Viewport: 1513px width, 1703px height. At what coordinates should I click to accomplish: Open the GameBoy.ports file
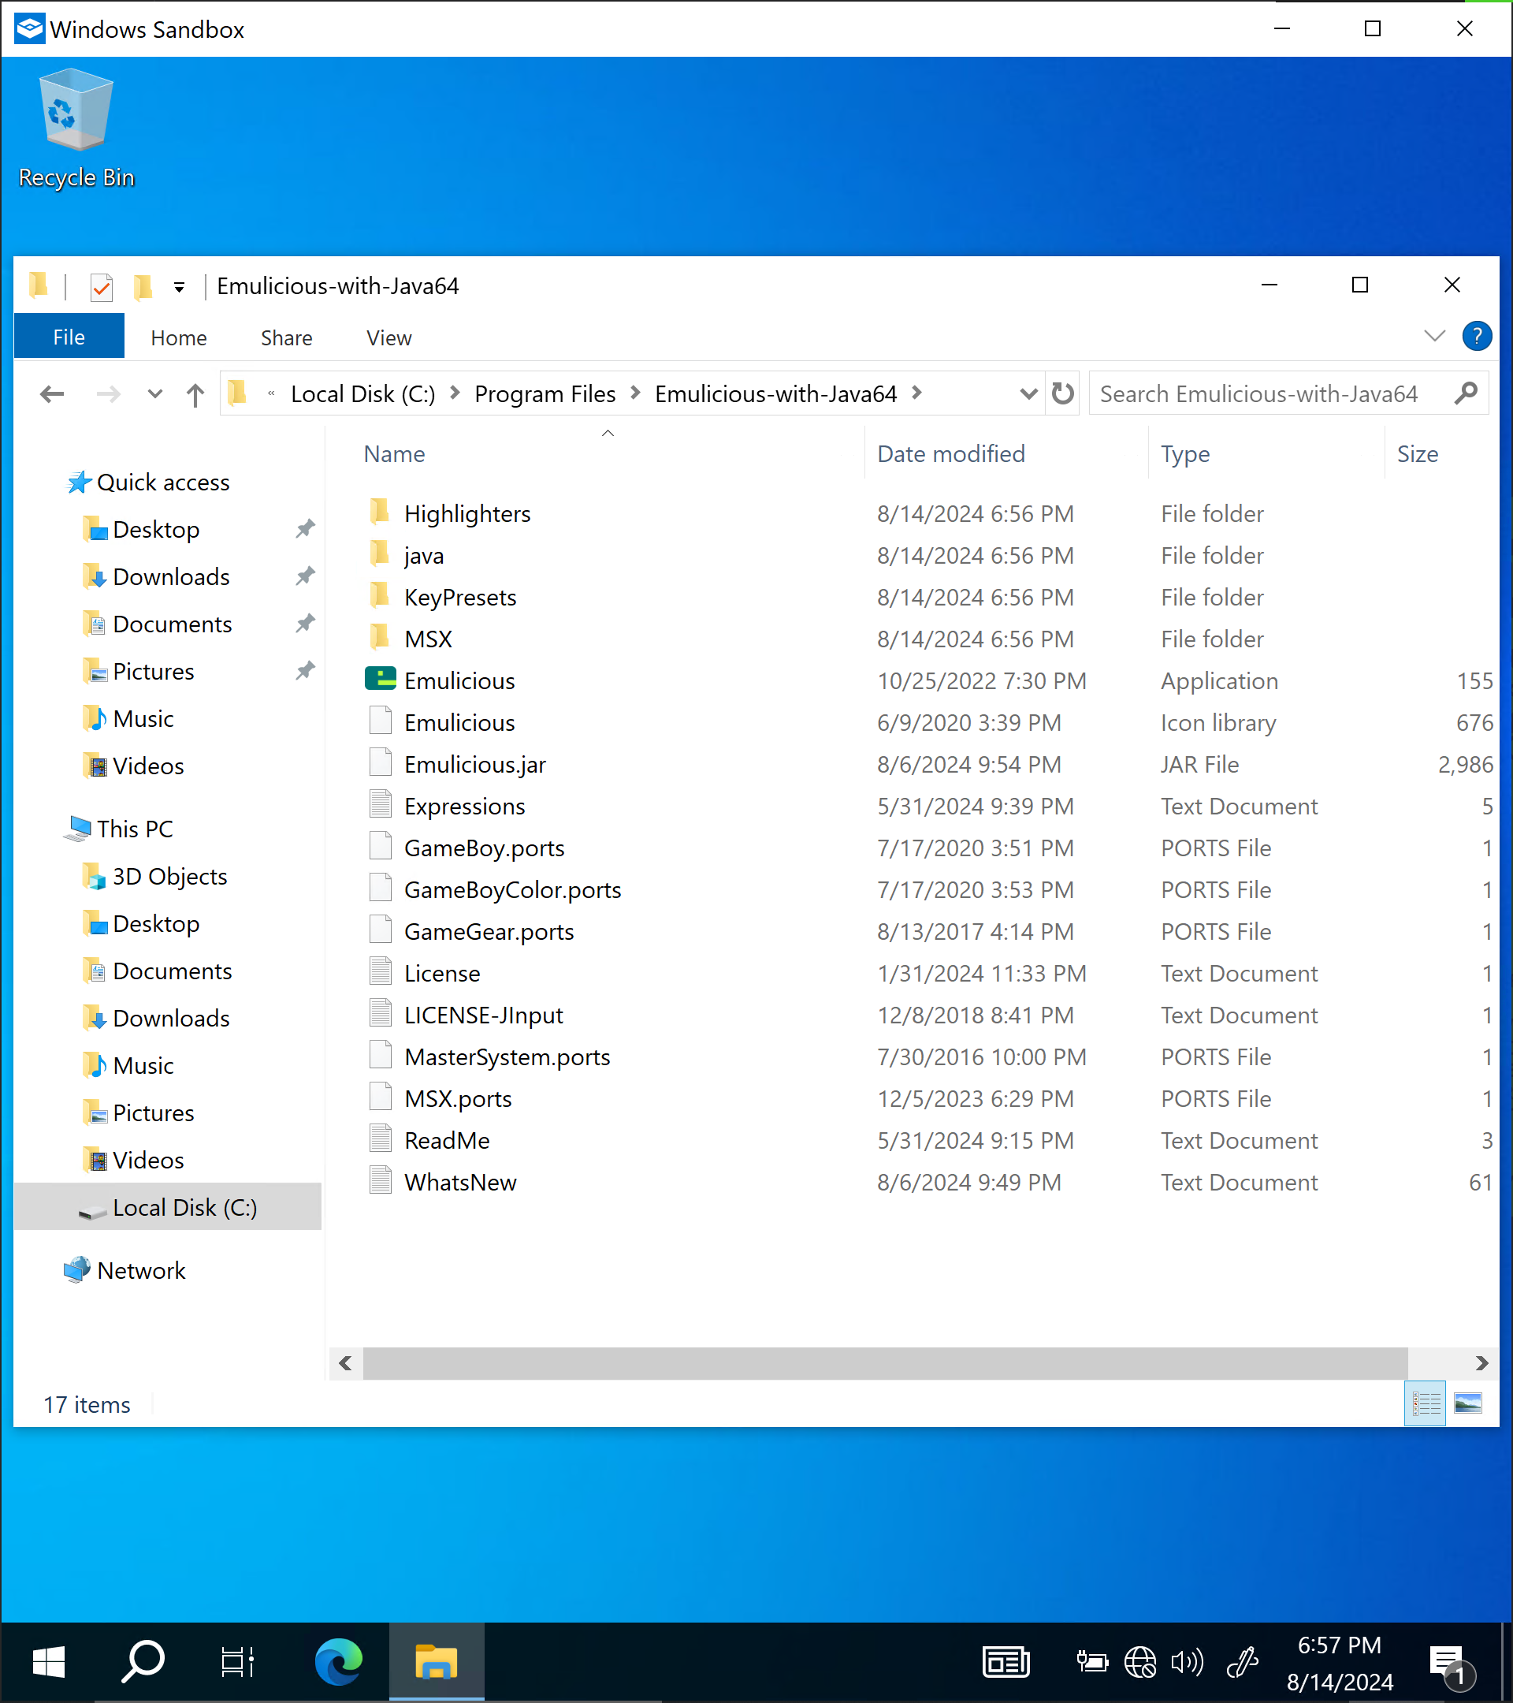pos(485,847)
